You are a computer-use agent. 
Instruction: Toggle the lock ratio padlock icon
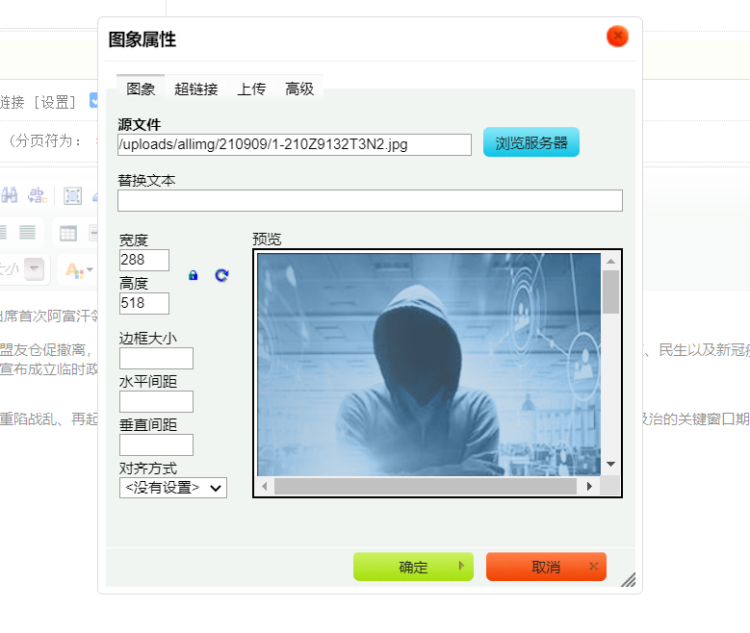coord(194,275)
